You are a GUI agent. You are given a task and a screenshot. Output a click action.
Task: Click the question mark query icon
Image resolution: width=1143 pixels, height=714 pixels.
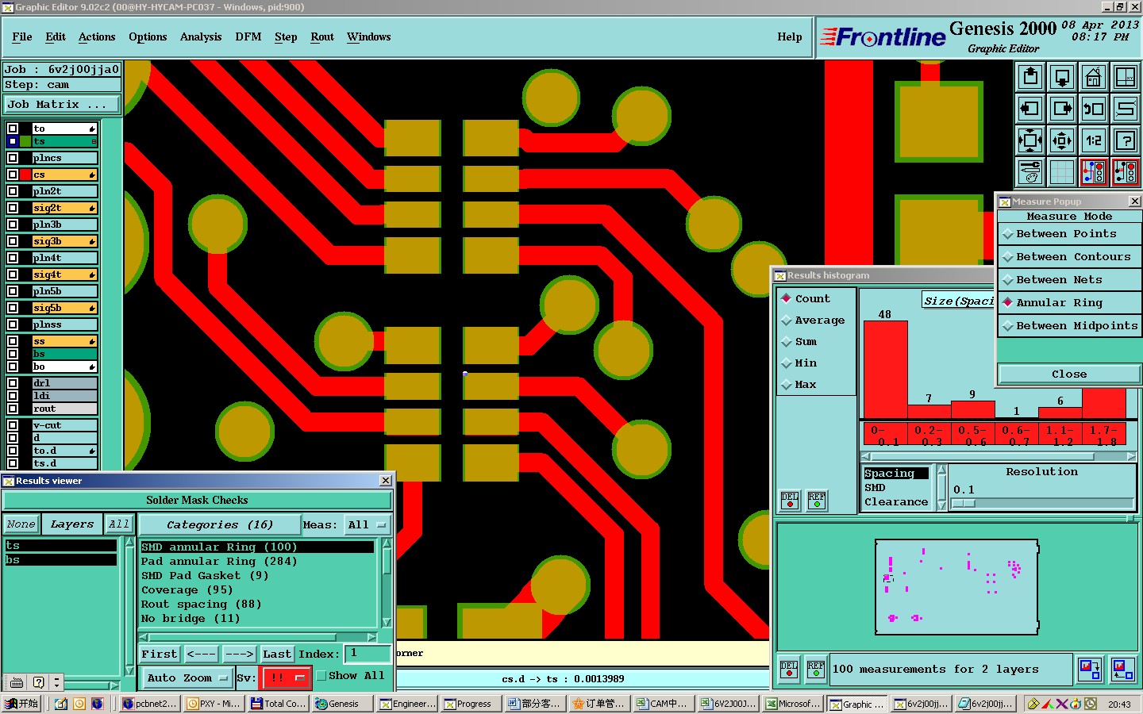click(x=1126, y=140)
